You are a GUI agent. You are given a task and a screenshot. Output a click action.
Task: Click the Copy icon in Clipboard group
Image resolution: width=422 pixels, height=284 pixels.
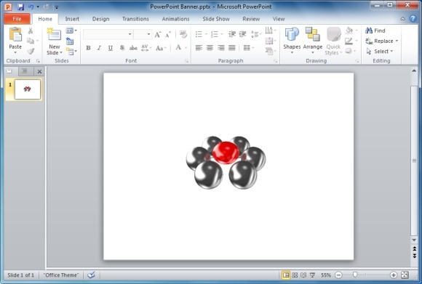31,41
